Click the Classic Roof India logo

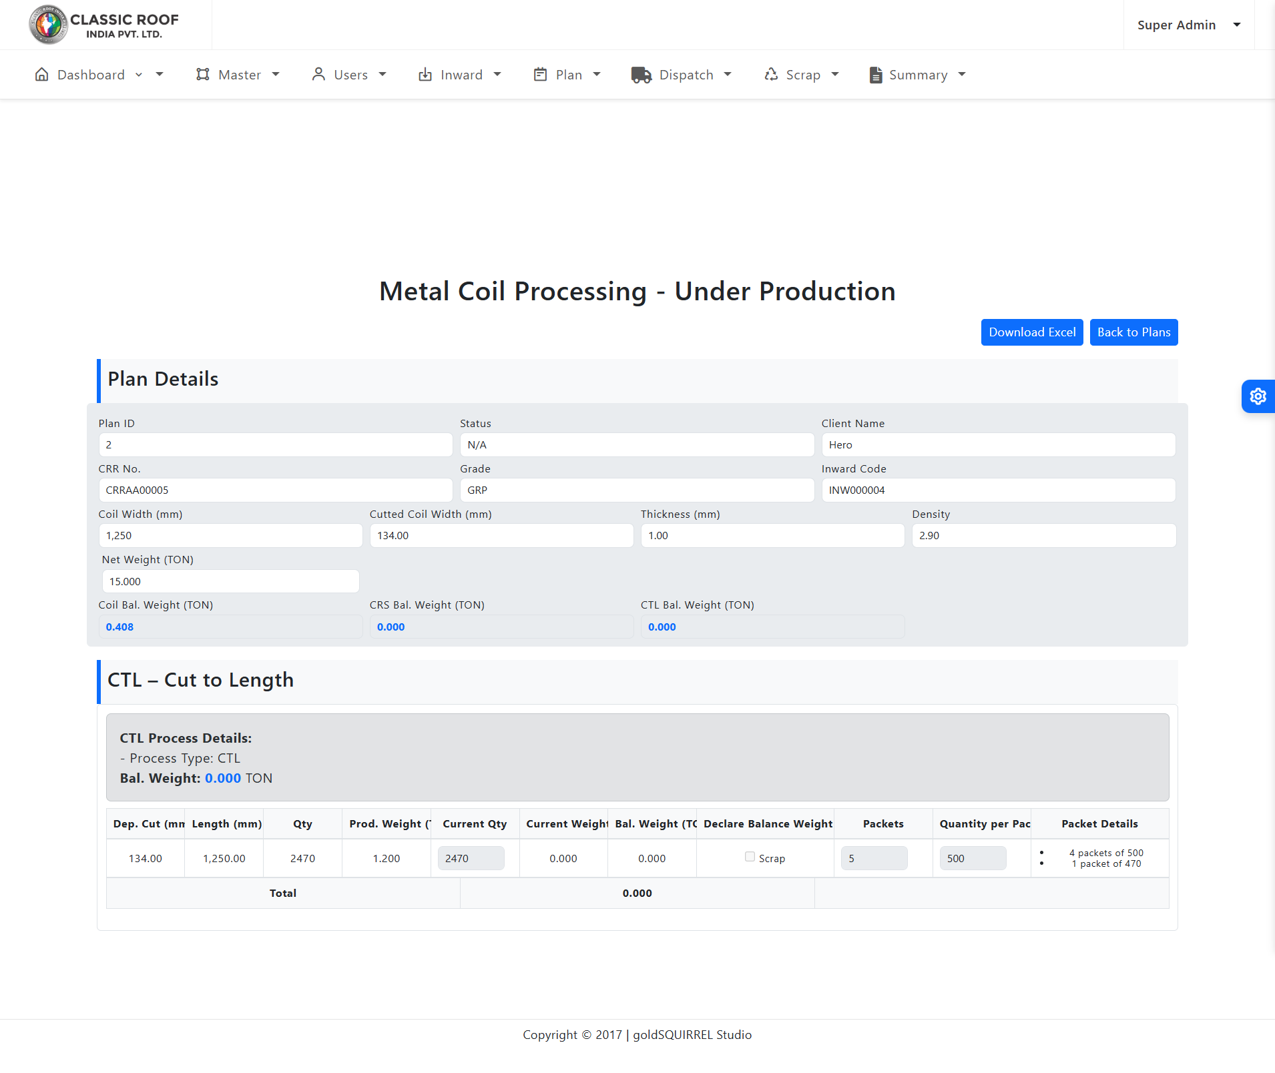pyautogui.click(x=104, y=25)
